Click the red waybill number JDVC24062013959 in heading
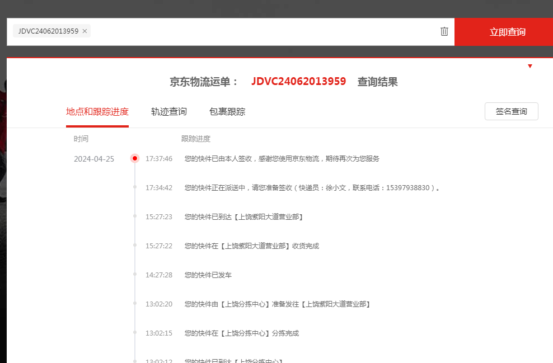The height and width of the screenshot is (363, 553). 298,82
